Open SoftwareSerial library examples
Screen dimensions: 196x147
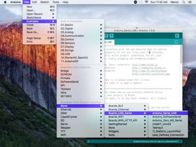click(x=81, y=82)
